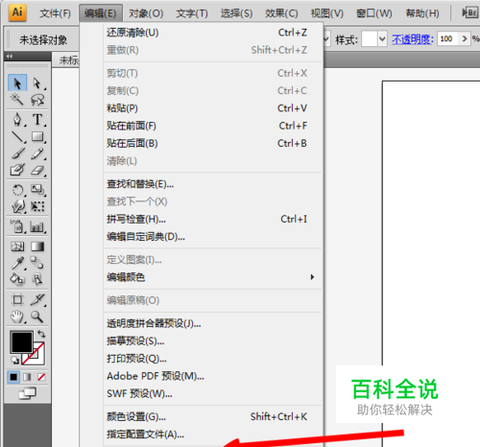The width and height of the screenshot is (480, 447).
Task: Set paint mode to Color
Action: coord(13,377)
